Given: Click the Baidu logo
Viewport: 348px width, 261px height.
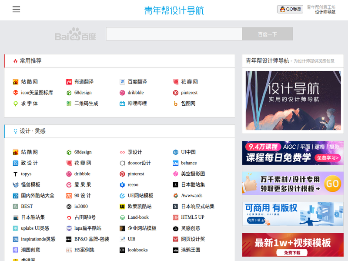Looking at the screenshot, I should [75, 34].
